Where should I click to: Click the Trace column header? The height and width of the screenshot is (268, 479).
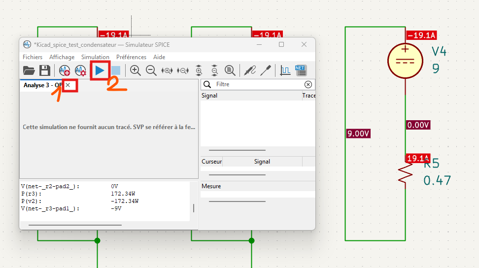308,96
